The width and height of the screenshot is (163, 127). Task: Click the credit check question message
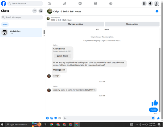coord(89,64)
